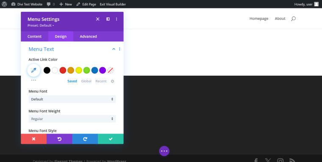Select the transparent (no color) swatch

111,70
